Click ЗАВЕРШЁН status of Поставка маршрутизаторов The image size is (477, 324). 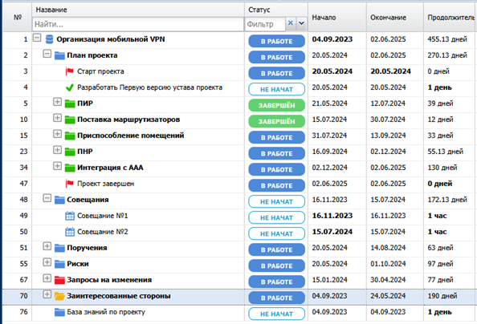tap(276, 121)
